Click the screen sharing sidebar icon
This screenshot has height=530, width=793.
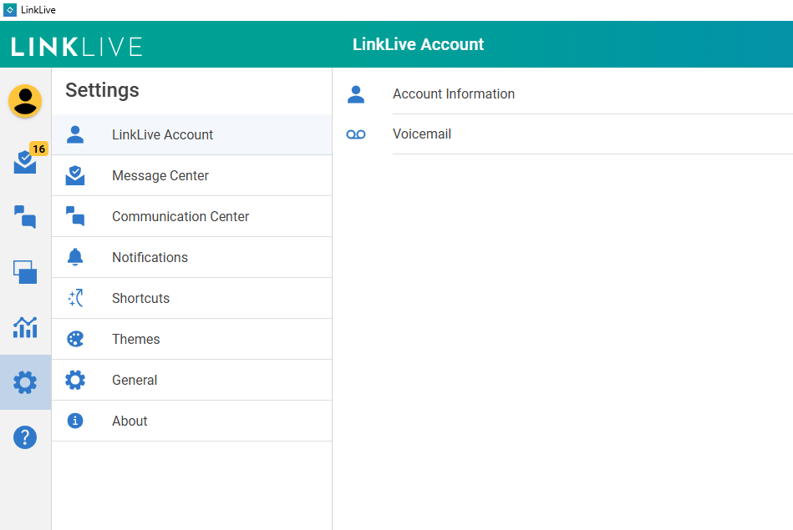(x=25, y=272)
